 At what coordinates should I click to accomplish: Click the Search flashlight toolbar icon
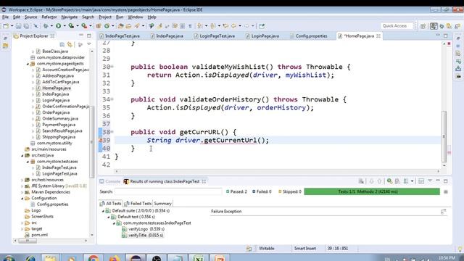(137, 26)
